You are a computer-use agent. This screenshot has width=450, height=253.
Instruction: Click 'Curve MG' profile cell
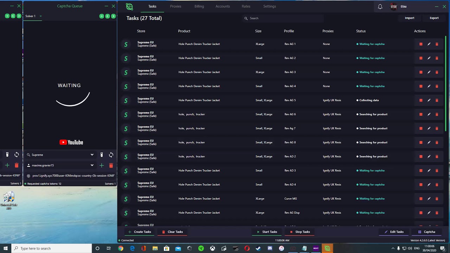point(291,199)
